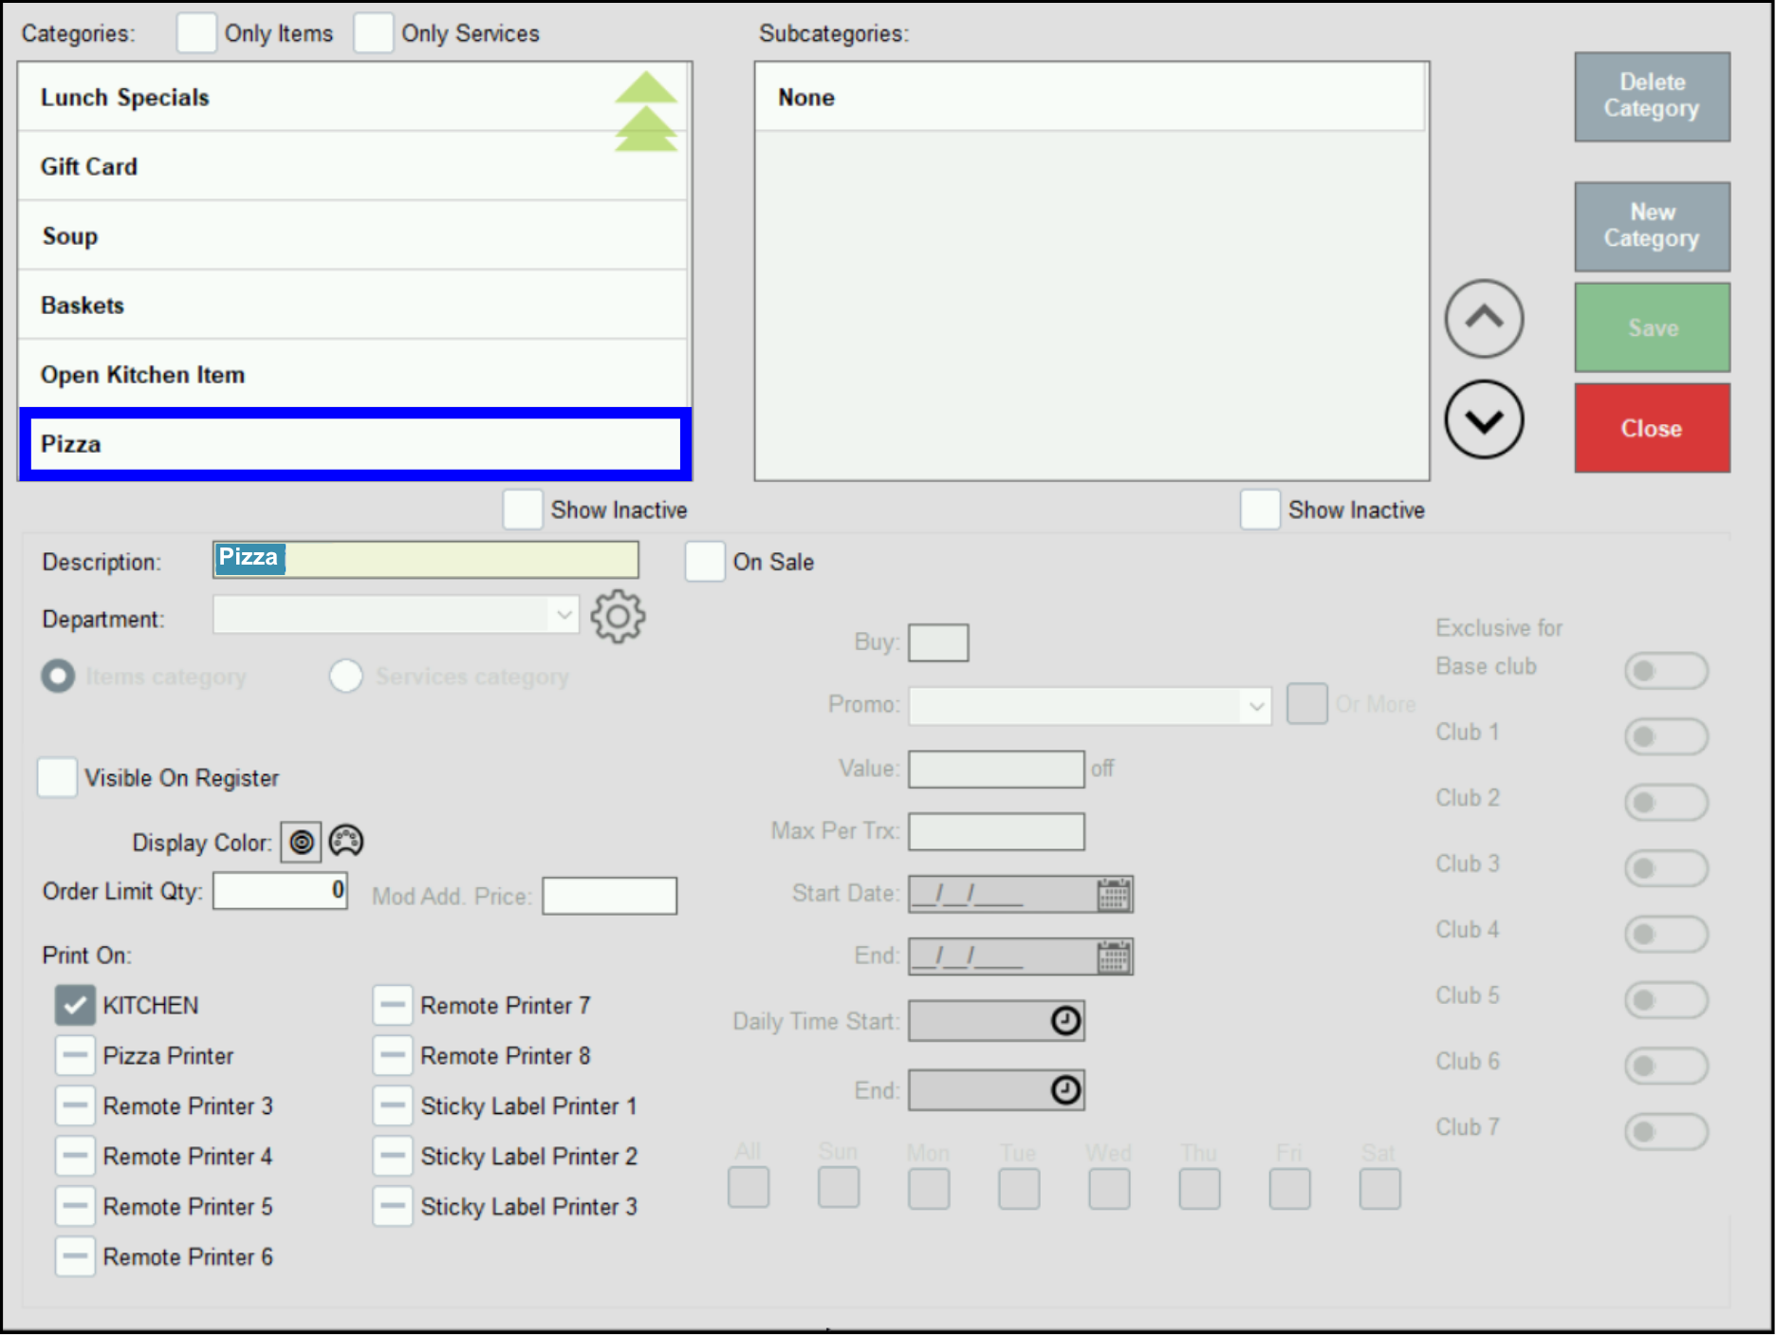1776x1337 pixels.
Task: Move subcategory up with the up arrow
Action: coord(1484,319)
